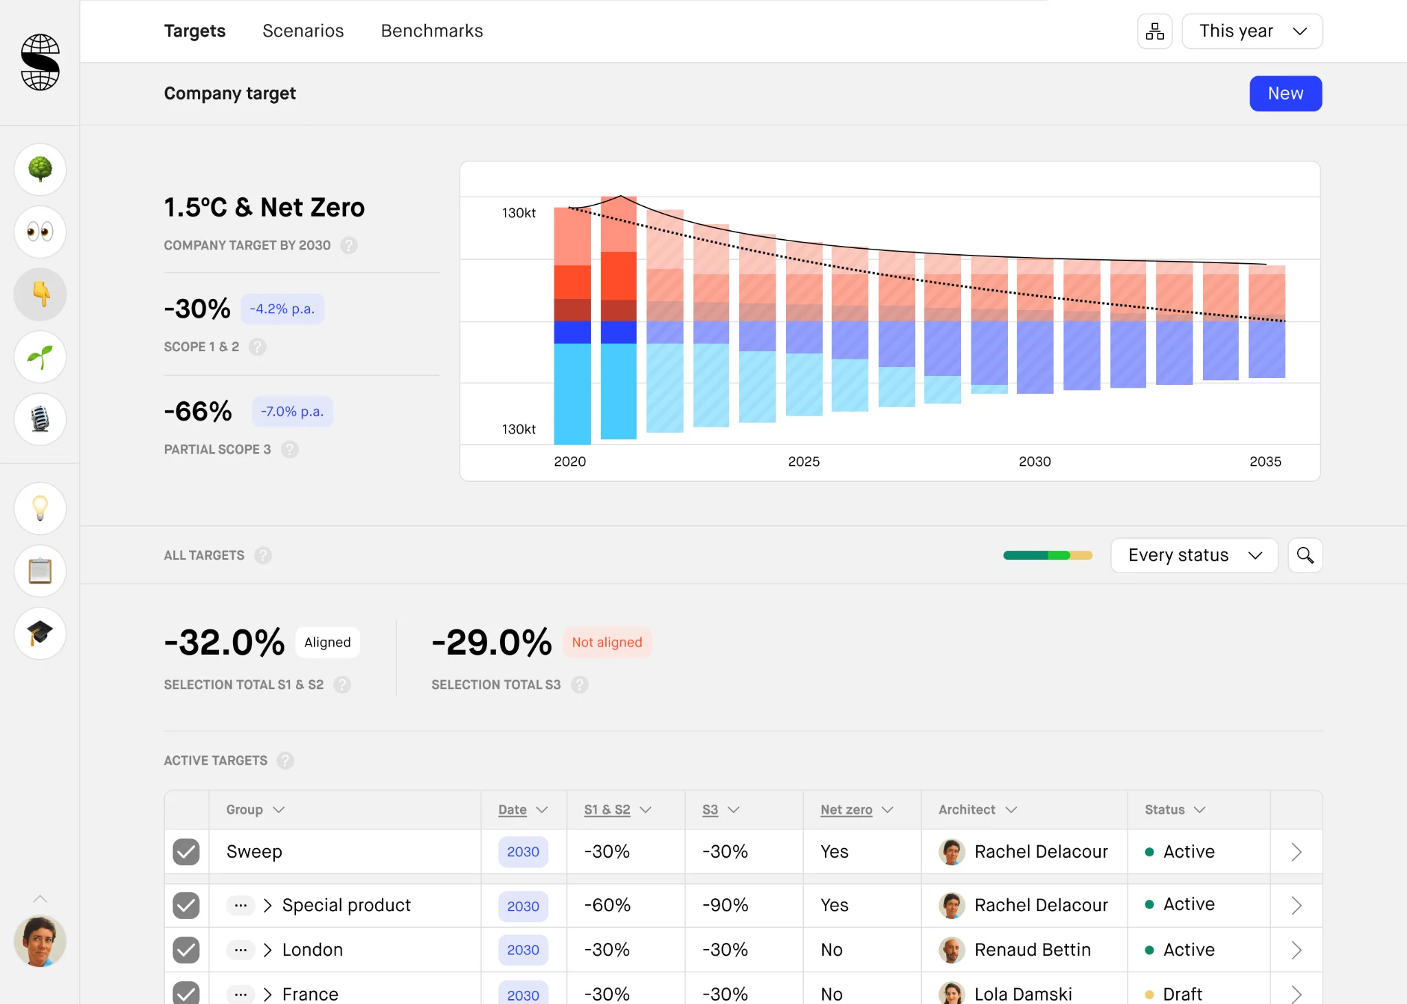1407x1004 pixels.
Task: Open the microphone sidebar icon
Action: coord(40,419)
